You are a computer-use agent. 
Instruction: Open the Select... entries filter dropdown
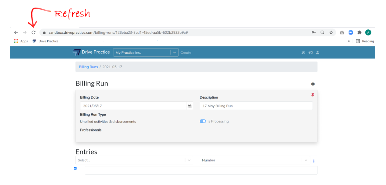[x=134, y=160]
